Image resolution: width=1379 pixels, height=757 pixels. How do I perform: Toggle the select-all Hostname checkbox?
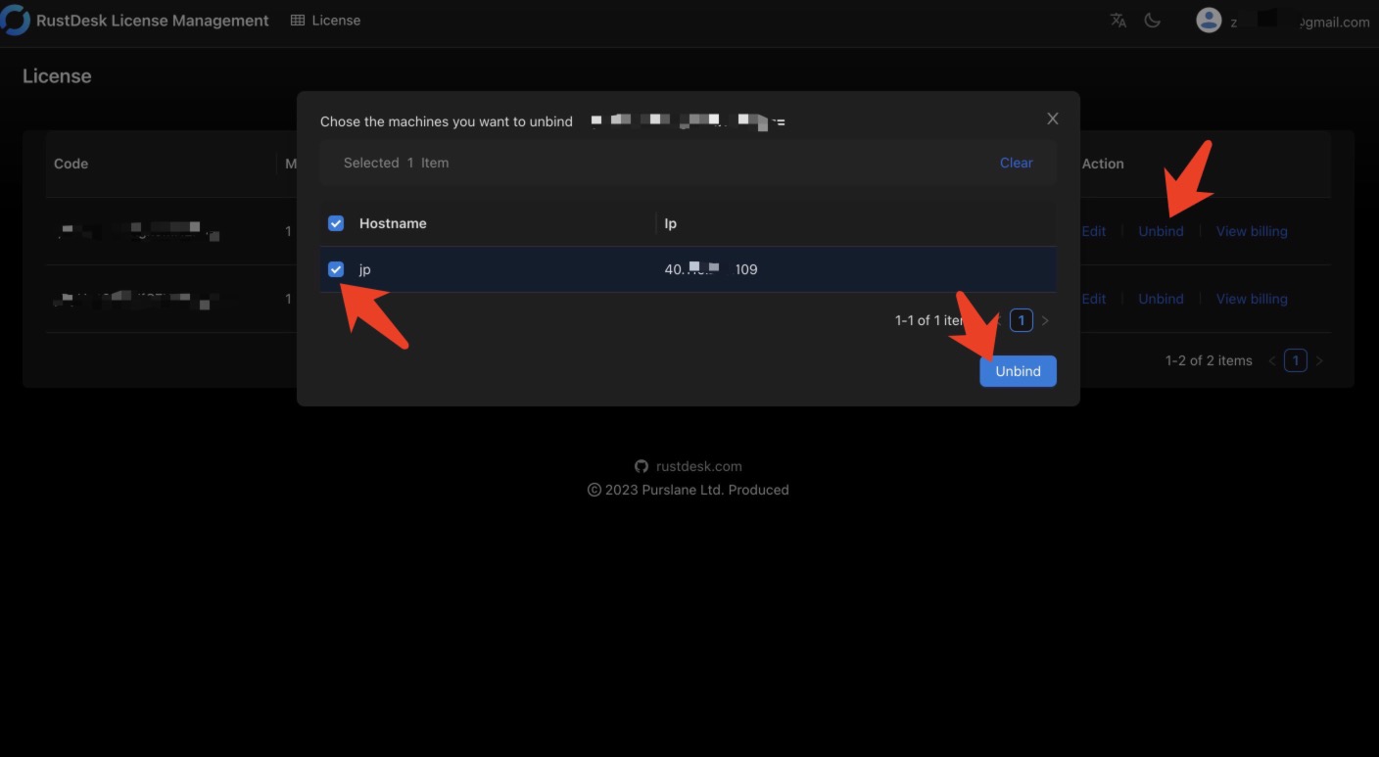[x=336, y=223]
